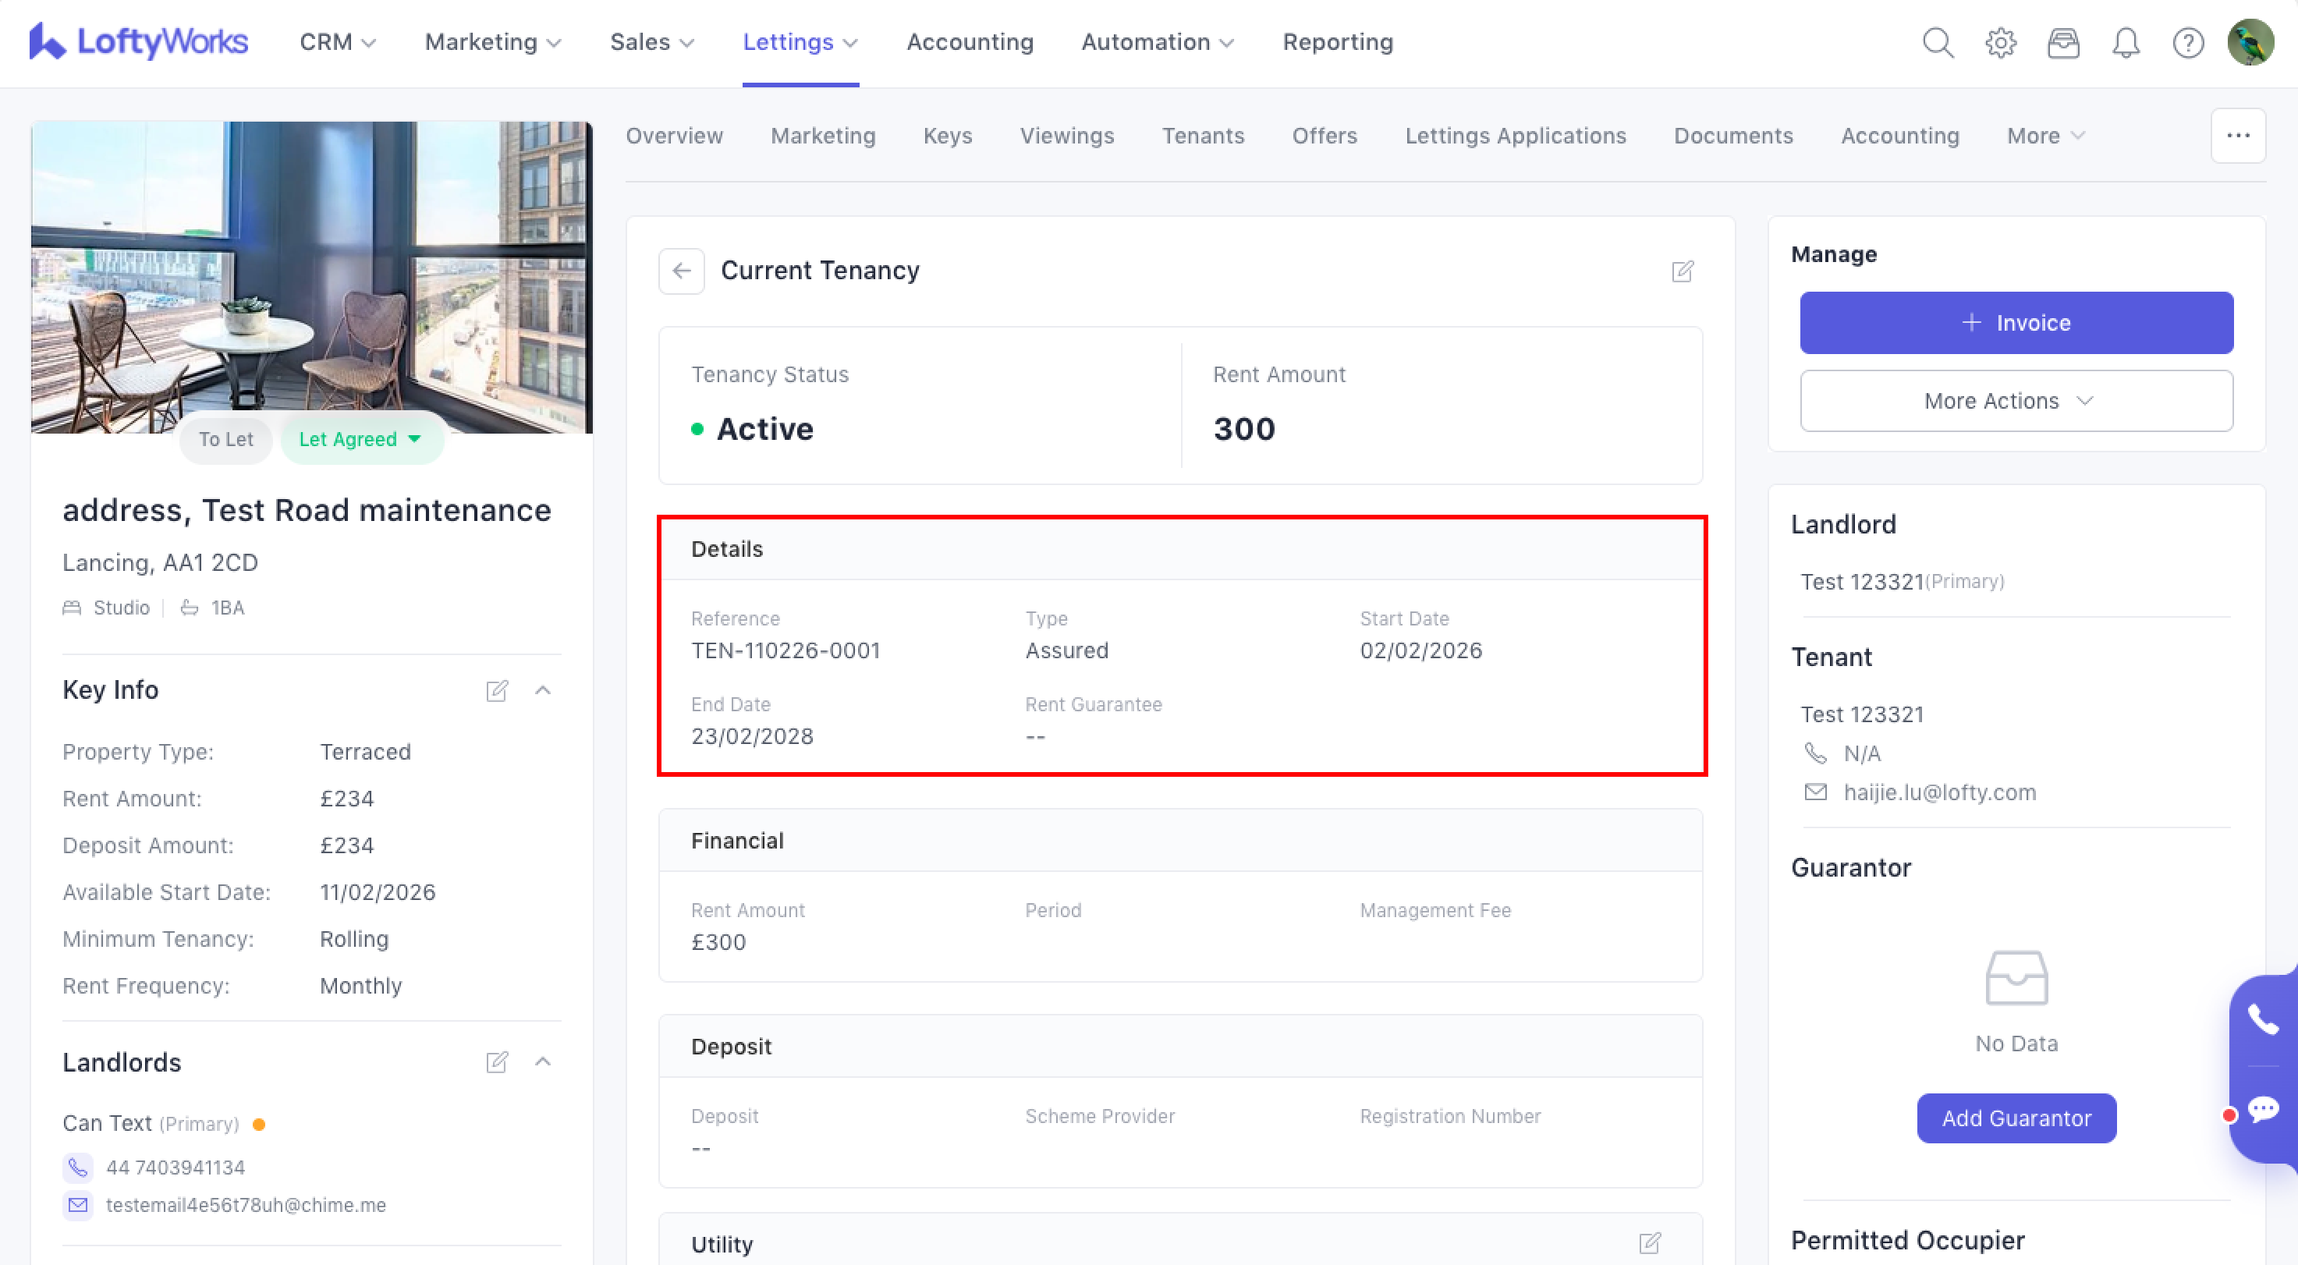Click the search magnifier icon
The image size is (2298, 1265).
click(1937, 42)
